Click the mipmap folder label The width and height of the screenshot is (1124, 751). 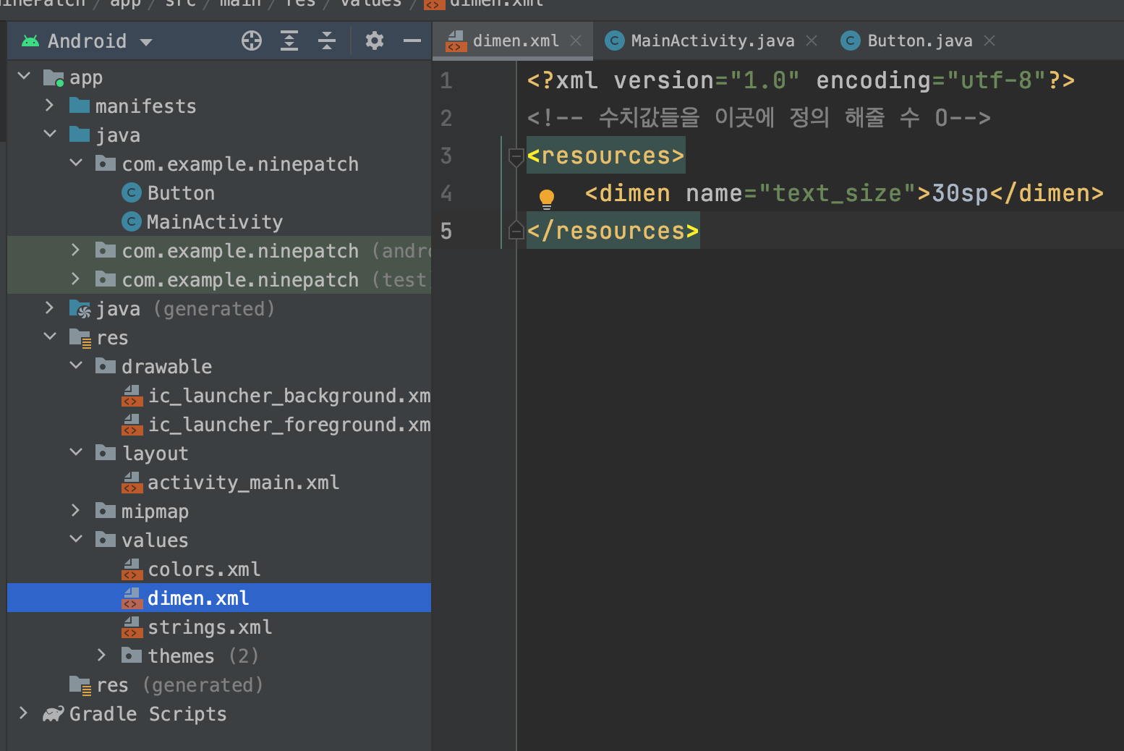coord(155,512)
